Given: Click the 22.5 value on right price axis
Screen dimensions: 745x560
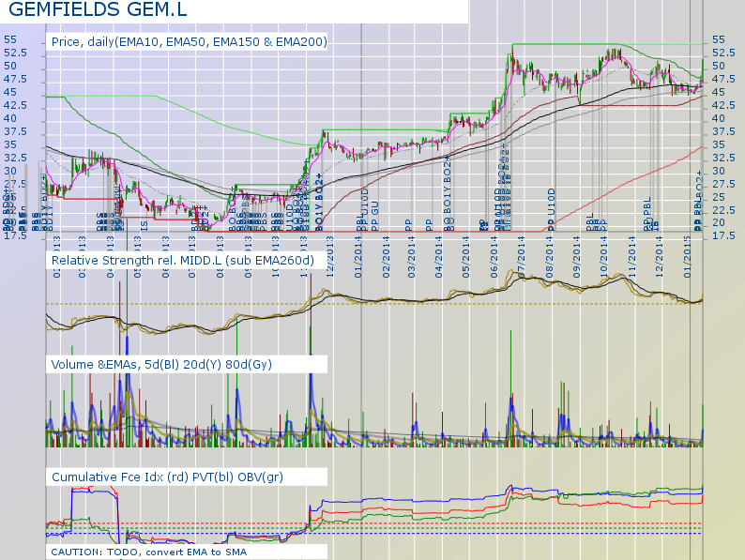Looking at the screenshot, I should point(723,210).
